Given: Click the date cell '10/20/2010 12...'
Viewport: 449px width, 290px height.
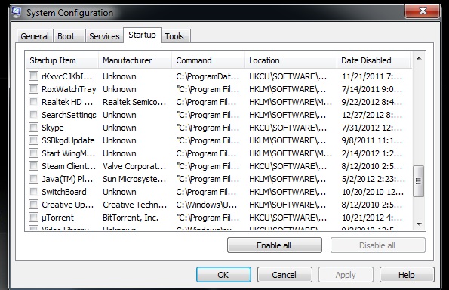Looking at the screenshot, I should point(373,192).
